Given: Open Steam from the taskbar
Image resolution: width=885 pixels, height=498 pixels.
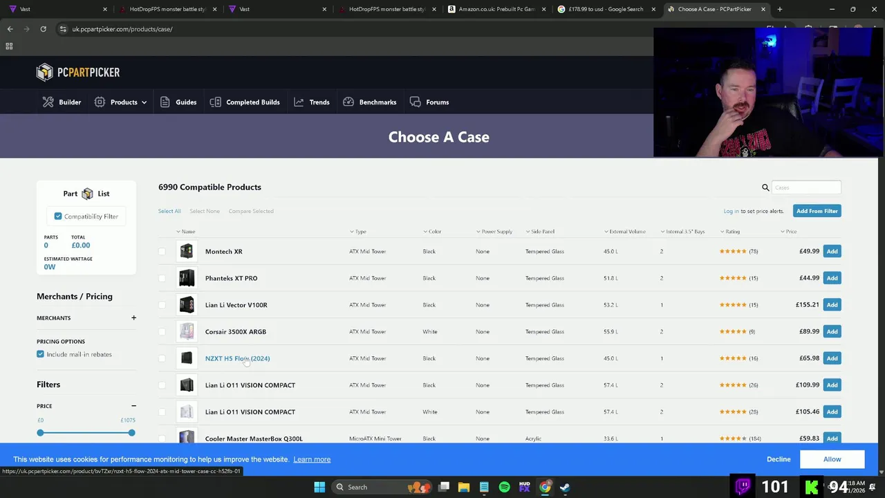Looking at the screenshot, I should [565, 487].
